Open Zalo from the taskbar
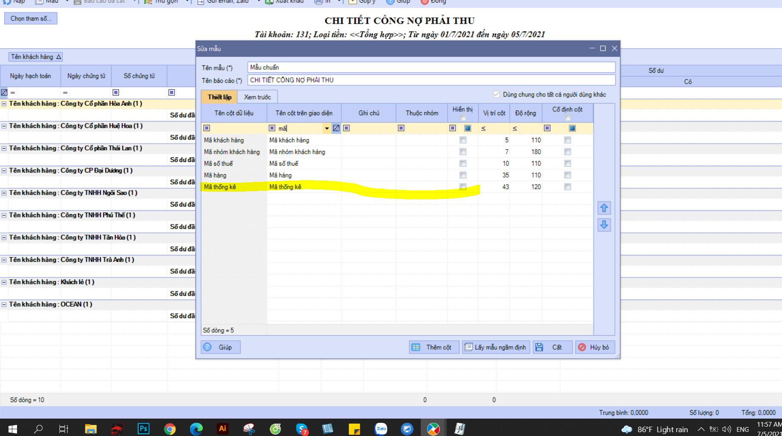Viewport: 782px width, 436px height. (381, 429)
